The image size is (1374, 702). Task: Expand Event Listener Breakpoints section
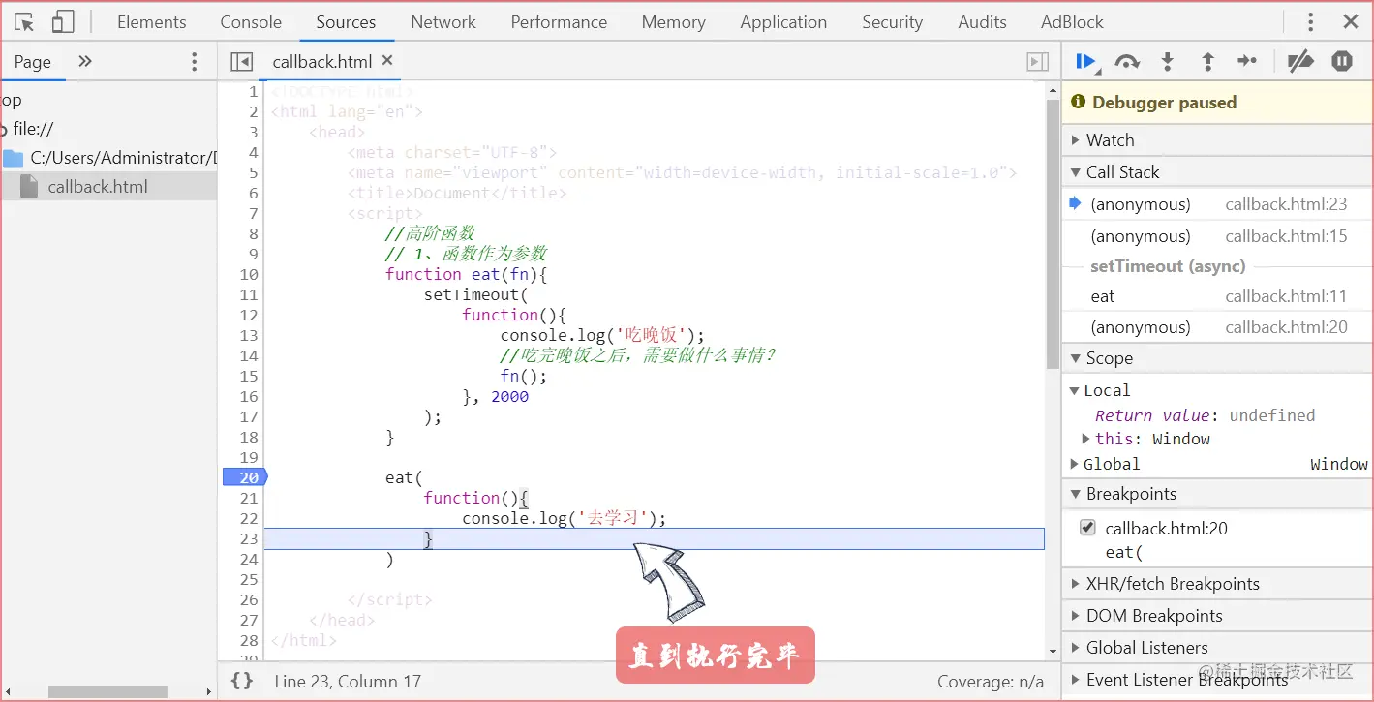(1218, 680)
